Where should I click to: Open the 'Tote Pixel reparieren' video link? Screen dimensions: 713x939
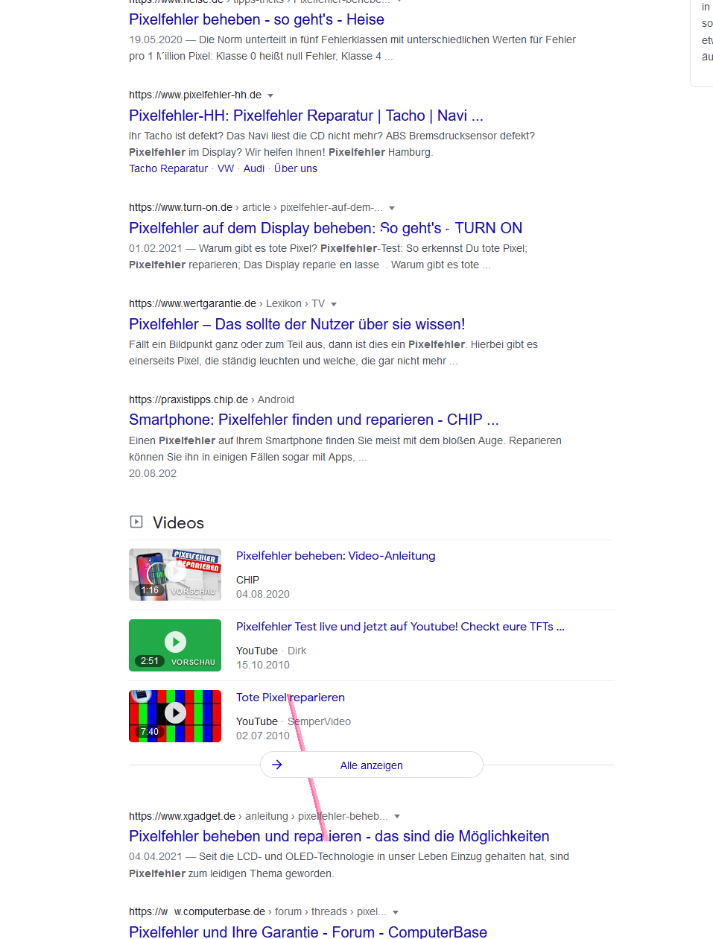pyautogui.click(x=291, y=698)
